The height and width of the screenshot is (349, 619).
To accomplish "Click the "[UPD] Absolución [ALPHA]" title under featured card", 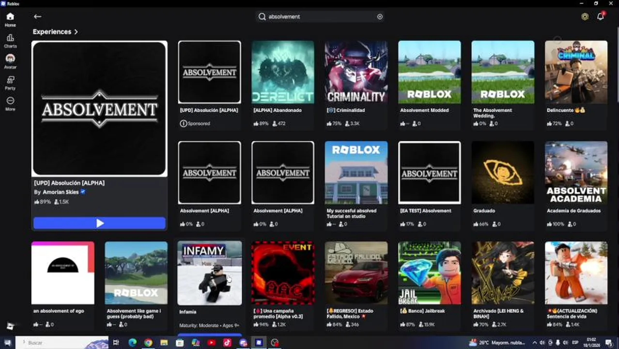I will click(x=69, y=183).
